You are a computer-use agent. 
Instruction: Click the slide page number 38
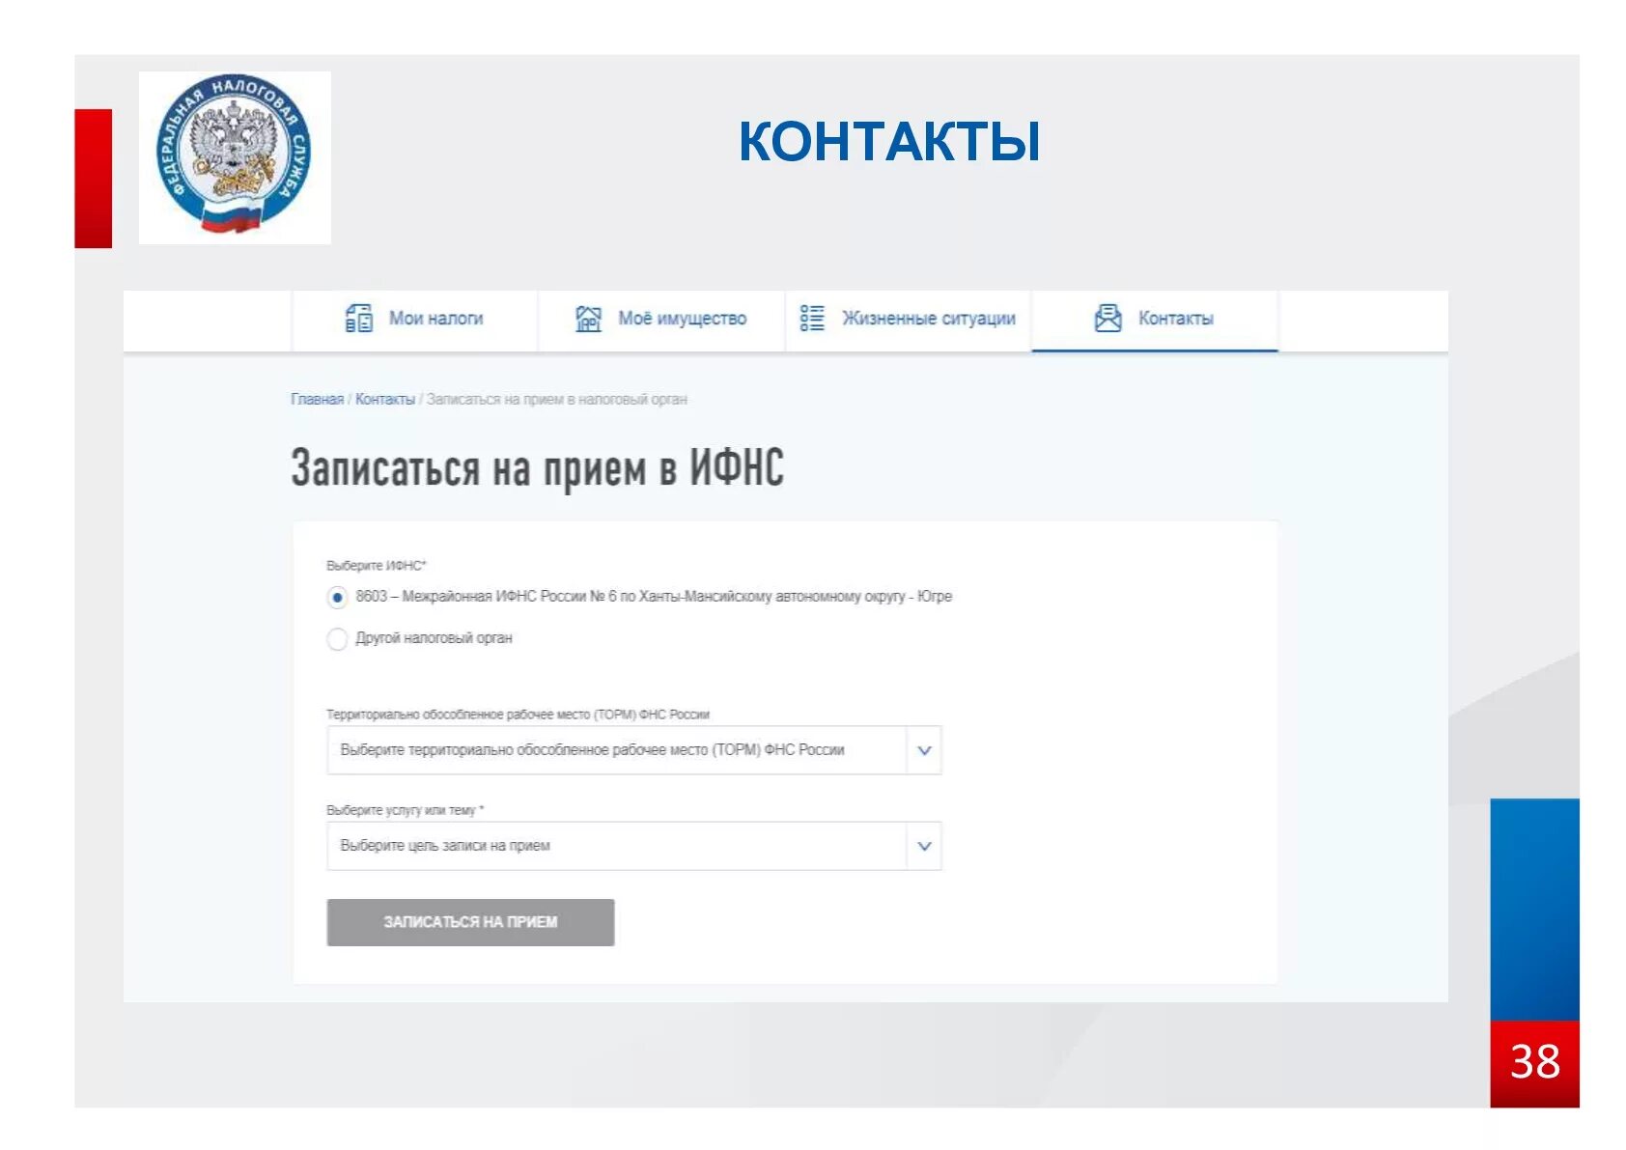click(x=1534, y=1062)
